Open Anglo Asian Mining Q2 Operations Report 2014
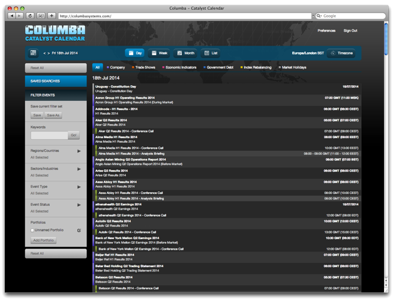393x299 pixels. point(227,162)
